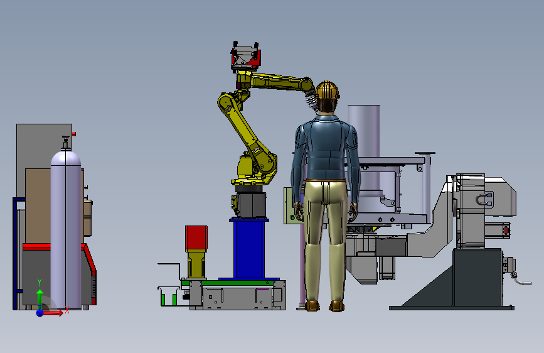The width and height of the screenshot is (544, 353).
Task: Select the beaker with green liquid
Action: tap(169, 296)
